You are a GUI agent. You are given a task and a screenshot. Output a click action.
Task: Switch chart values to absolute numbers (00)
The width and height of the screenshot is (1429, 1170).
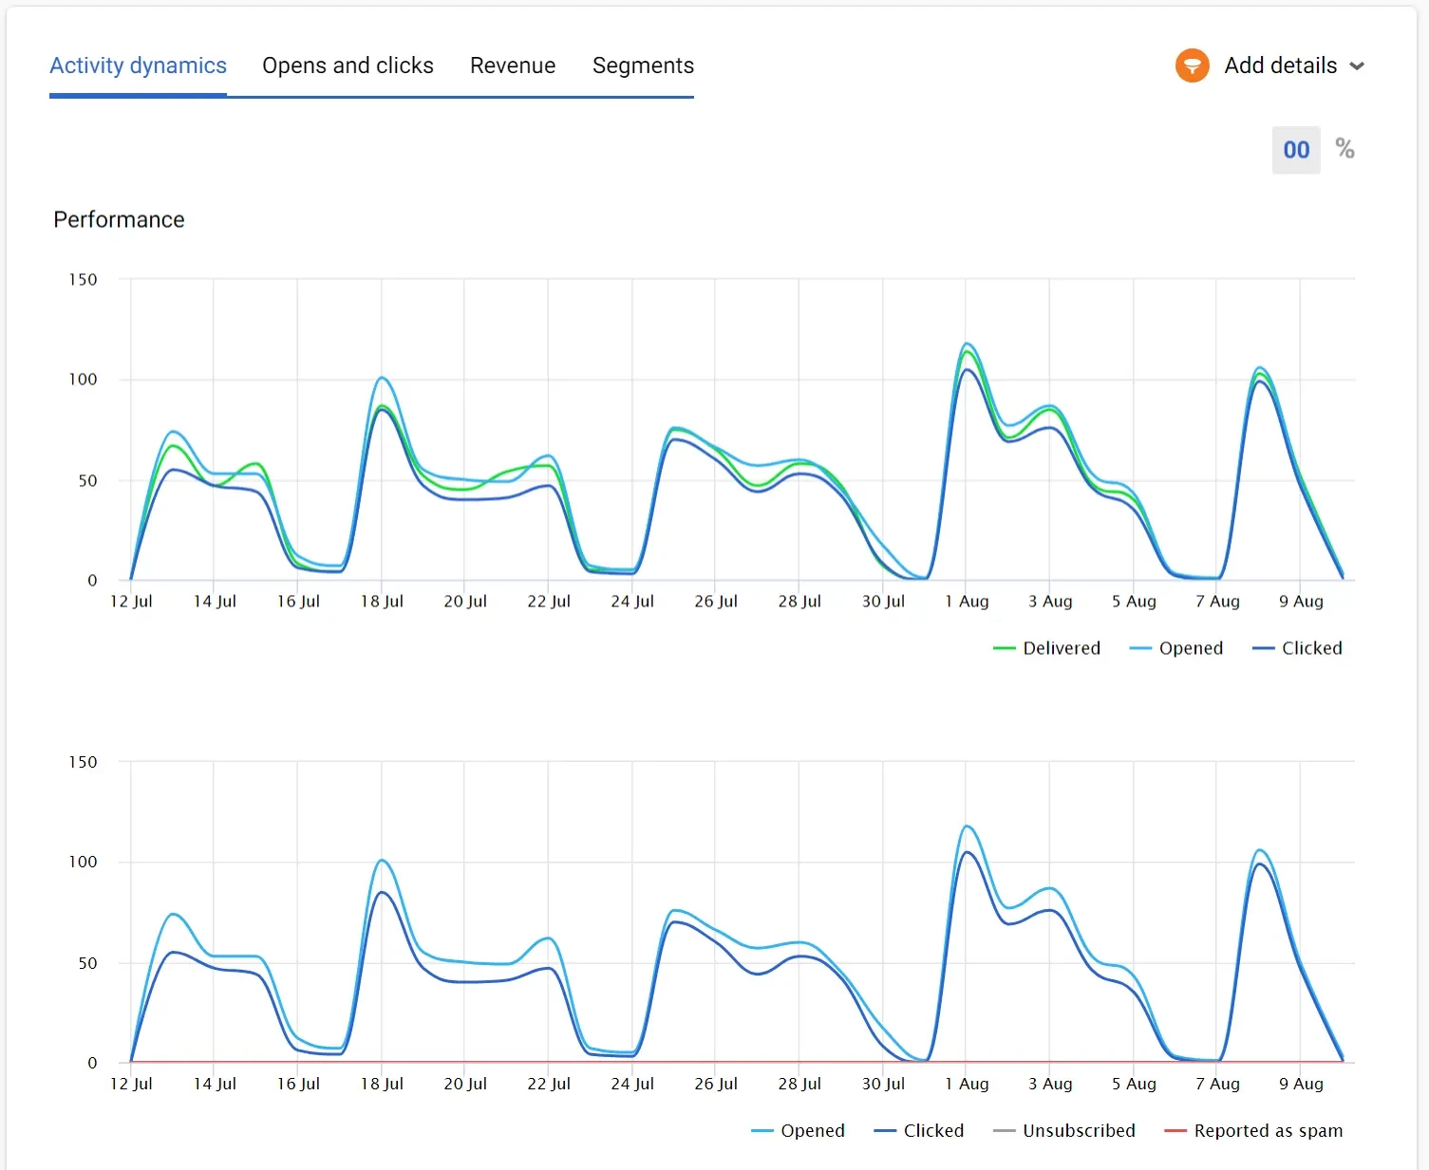[1296, 150]
